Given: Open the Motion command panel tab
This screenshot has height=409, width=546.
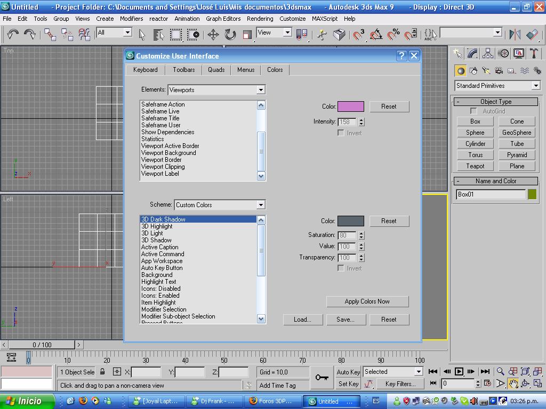Looking at the screenshot, I should (x=503, y=54).
